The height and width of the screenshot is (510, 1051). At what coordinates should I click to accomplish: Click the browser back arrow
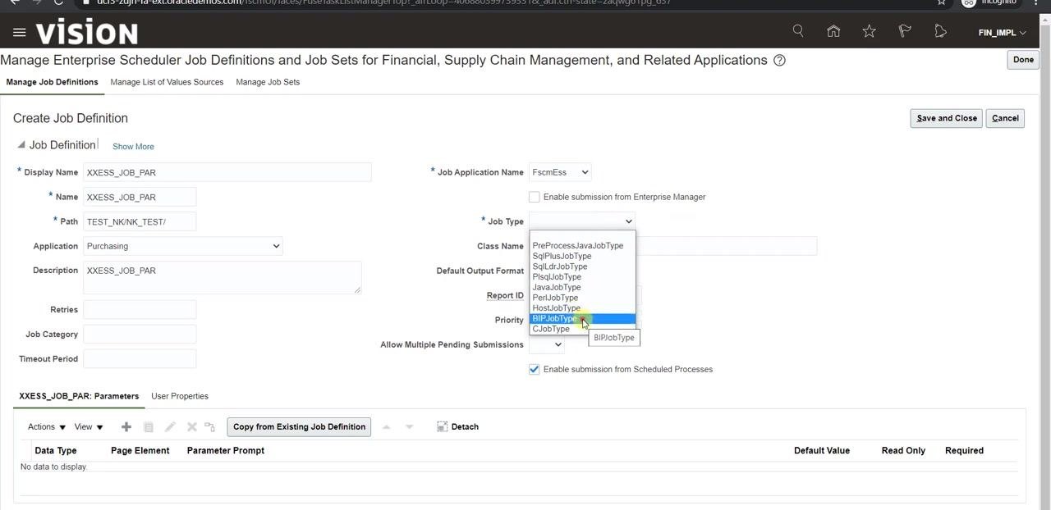click(14, 2)
